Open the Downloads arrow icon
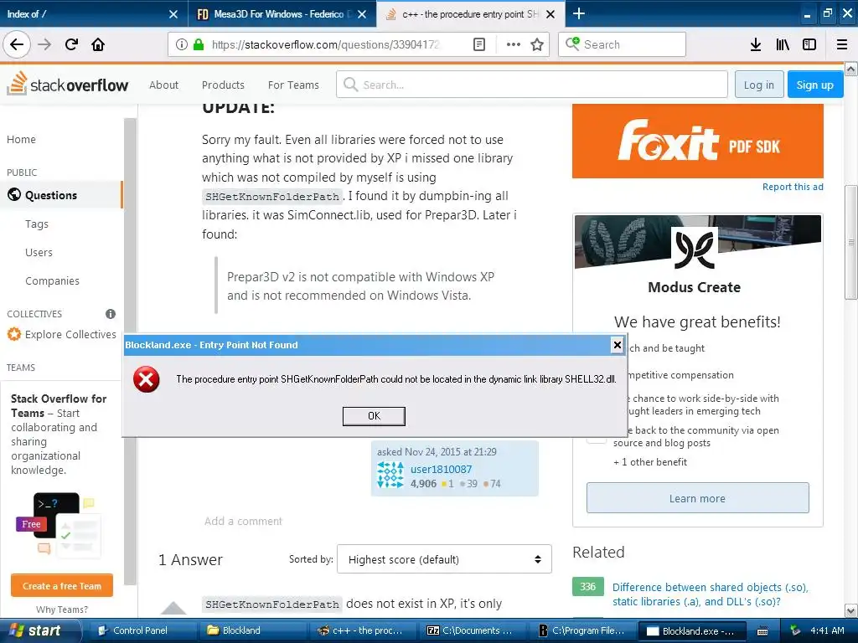The height and width of the screenshot is (643, 858). coord(755,45)
